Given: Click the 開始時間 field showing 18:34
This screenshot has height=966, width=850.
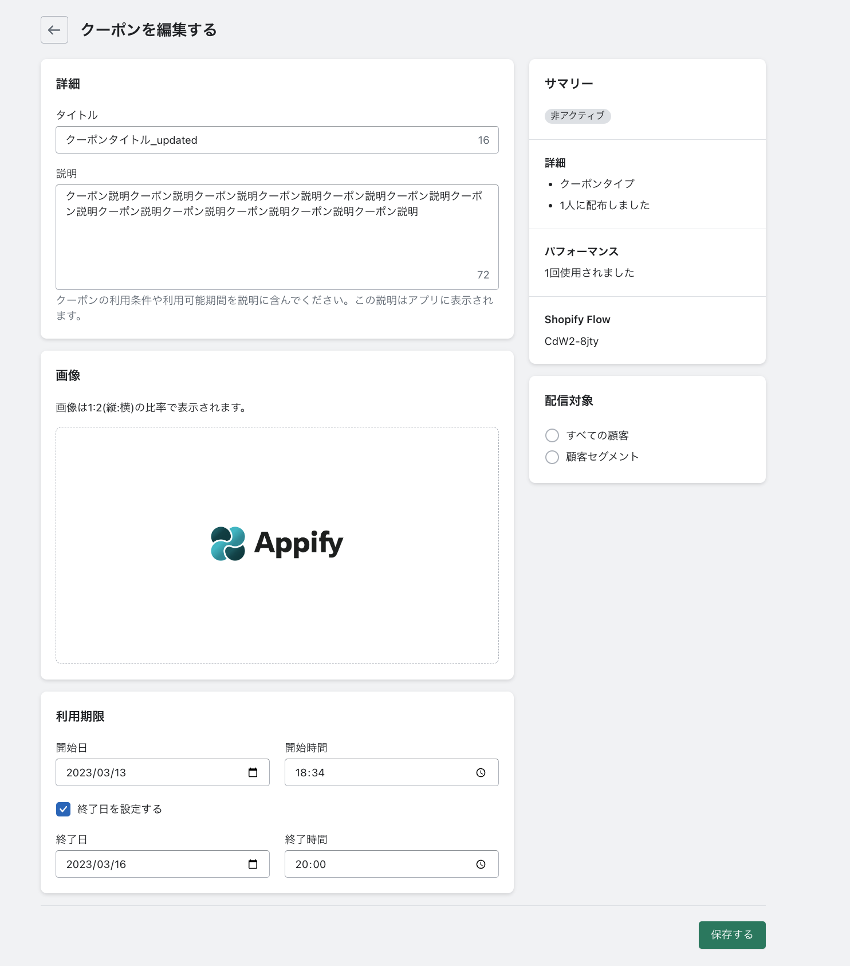Looking at the screenshot, I should pyautogui.click(x=392, y=772).
